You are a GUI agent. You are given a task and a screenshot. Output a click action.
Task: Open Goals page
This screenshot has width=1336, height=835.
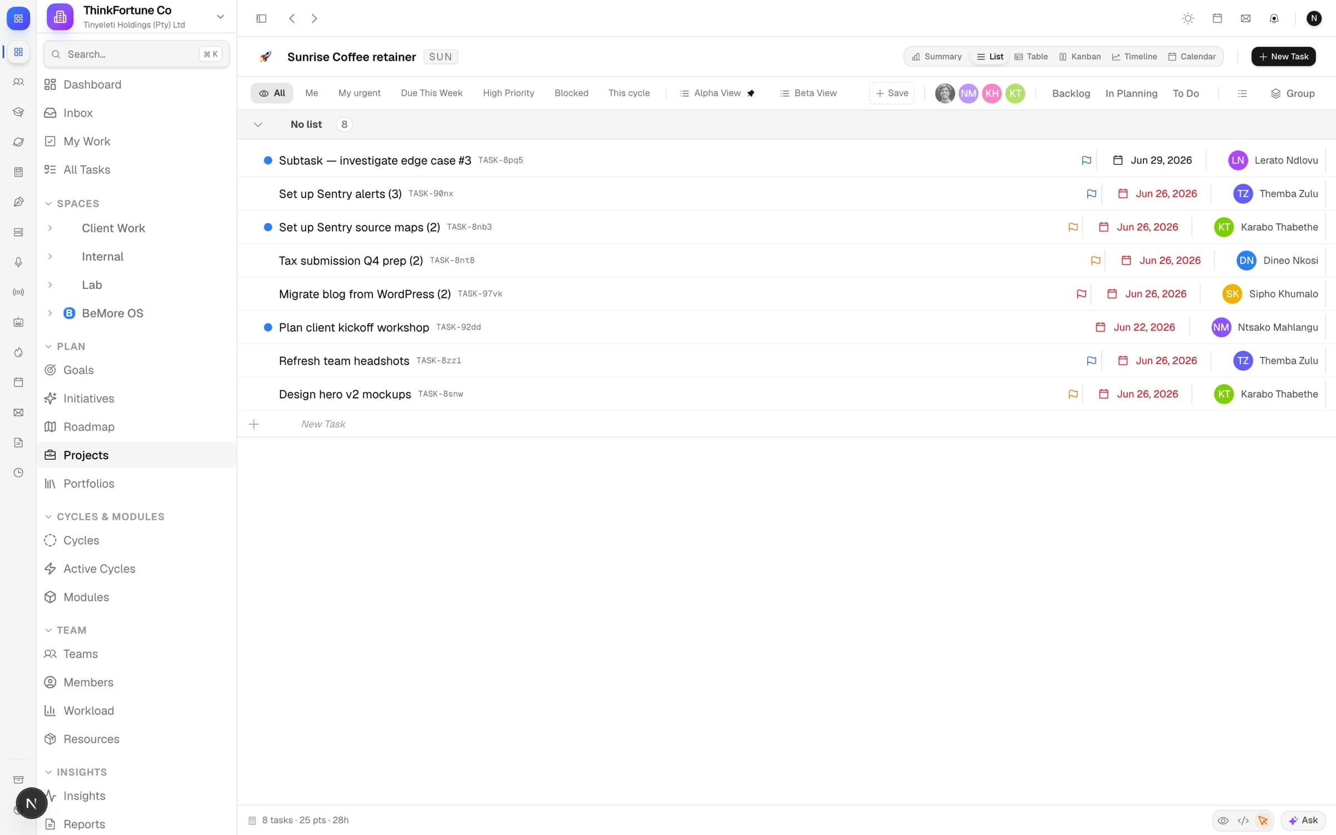point(136,370)
